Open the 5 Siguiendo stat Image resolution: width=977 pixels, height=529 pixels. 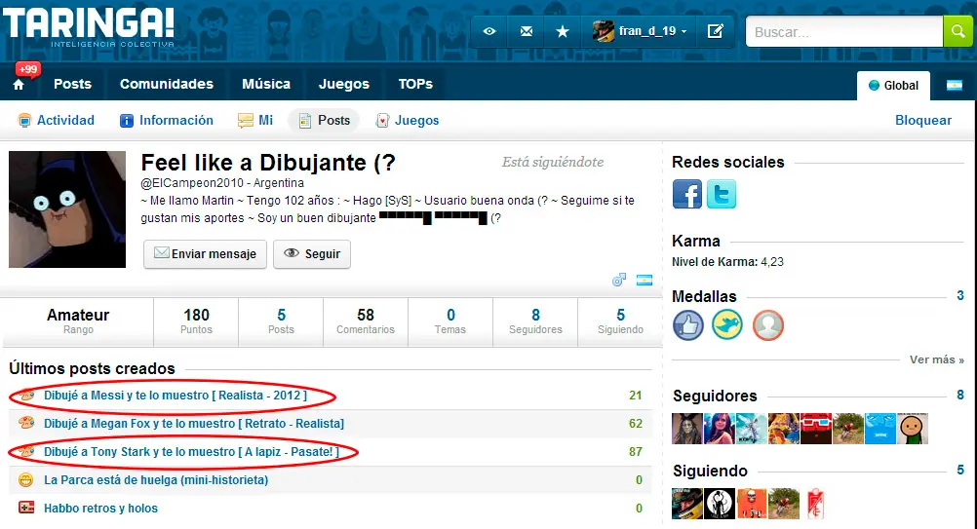(620, 321)
